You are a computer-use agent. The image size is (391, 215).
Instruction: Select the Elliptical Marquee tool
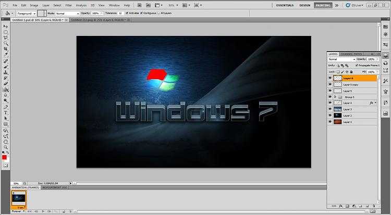pos(6,32)
